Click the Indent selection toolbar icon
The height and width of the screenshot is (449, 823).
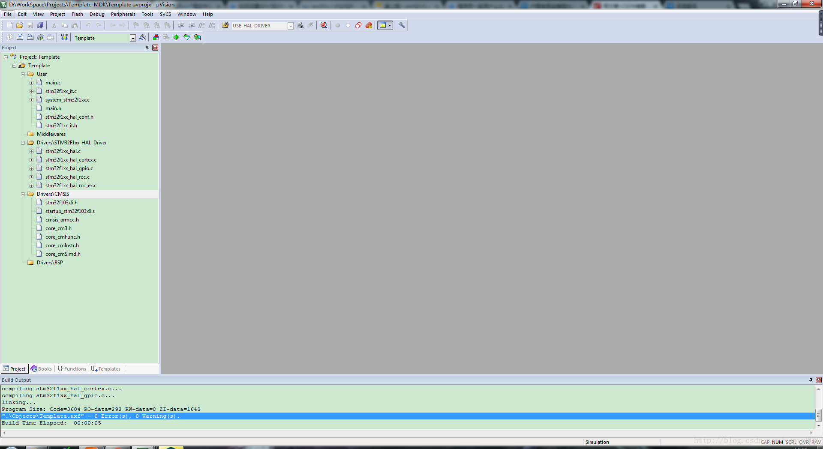[x=181, y=25]
